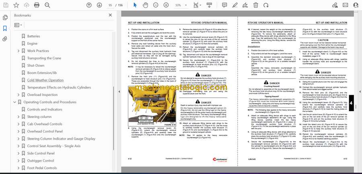The image size is (362, 174).
Task: Bookmark file with star icon
Action: pyautogui.click(x=16, y=5)
